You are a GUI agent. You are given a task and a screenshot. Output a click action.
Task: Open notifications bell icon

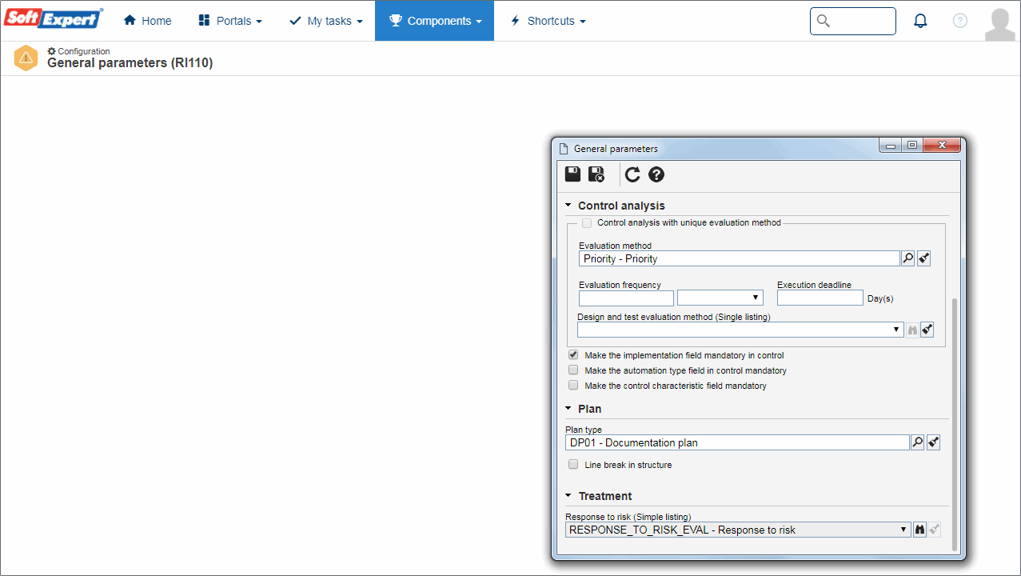click(x=920, y=21)
